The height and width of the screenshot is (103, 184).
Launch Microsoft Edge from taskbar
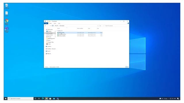tap(43, 98)
